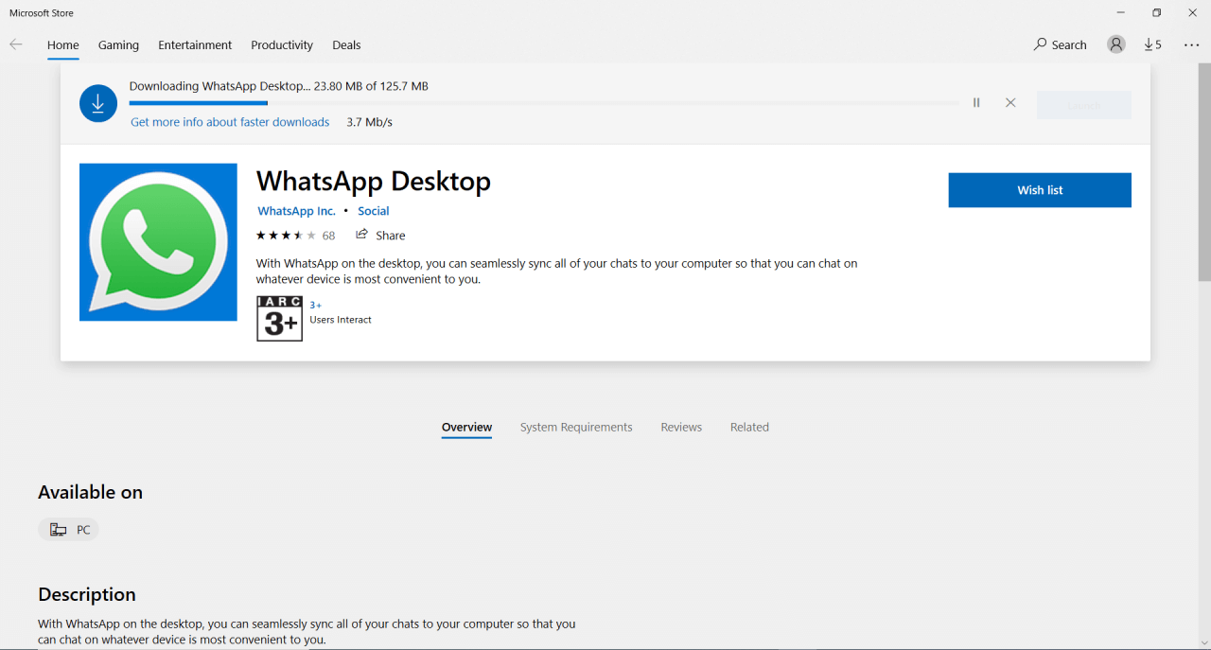This screenshot has width=1211, height=650.
Task: Open the WhatsApp Inc. publisher link
Action: click(296, 211)
